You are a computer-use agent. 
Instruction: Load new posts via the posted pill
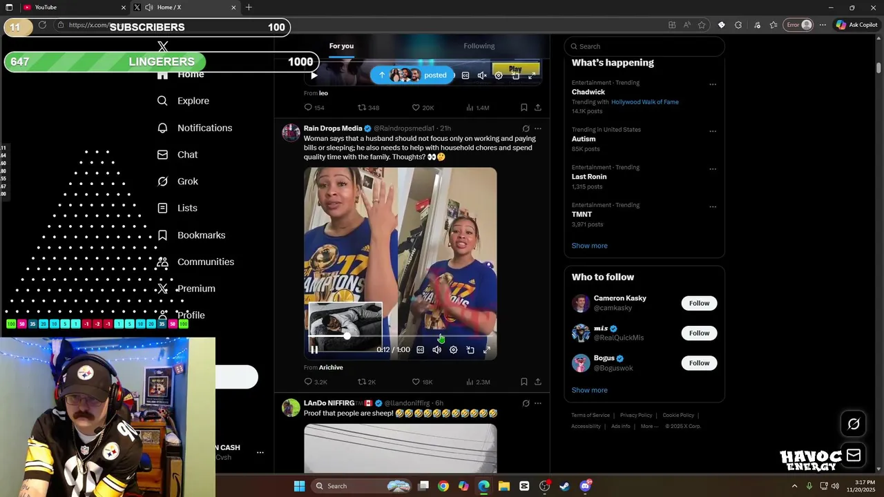pos(412,75)
